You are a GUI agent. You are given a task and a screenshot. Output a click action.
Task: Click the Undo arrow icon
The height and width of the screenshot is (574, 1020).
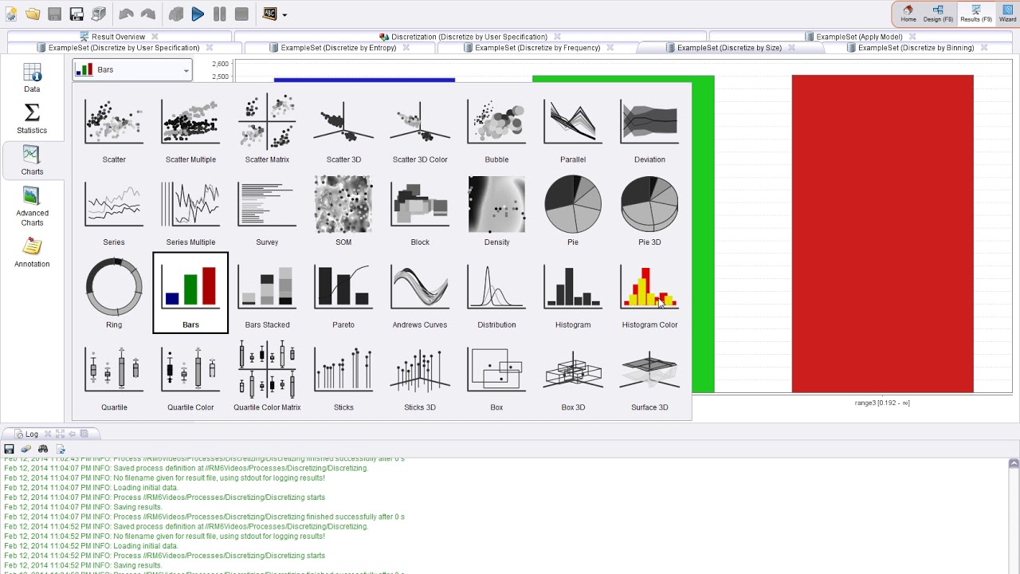click(126, 14)
